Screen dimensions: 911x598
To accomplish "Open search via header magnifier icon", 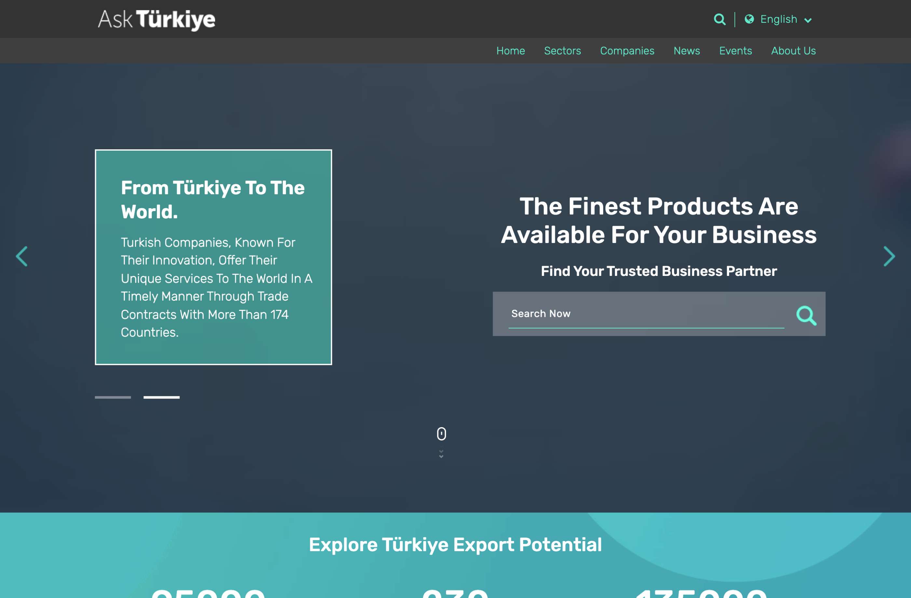I will tap(720, 20).
